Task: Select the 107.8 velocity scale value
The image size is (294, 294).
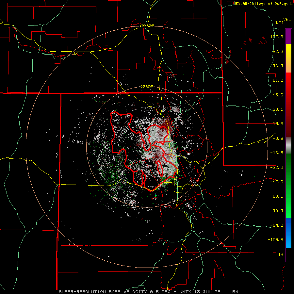Action: point(277,37)
